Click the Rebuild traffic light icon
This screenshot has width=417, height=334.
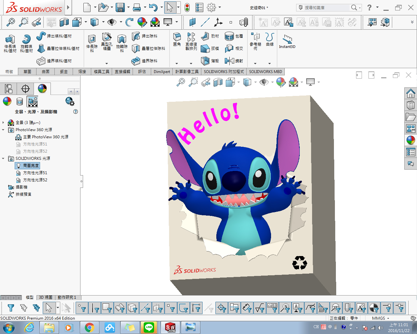click(187, 8)
